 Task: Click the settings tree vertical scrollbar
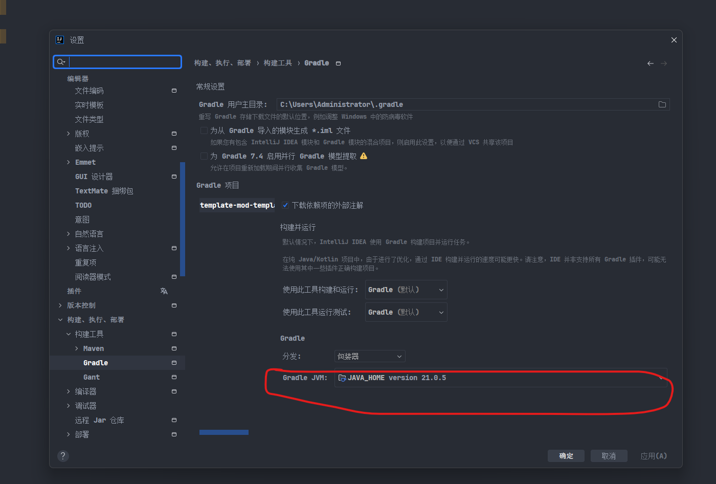(x=183, y=219)
